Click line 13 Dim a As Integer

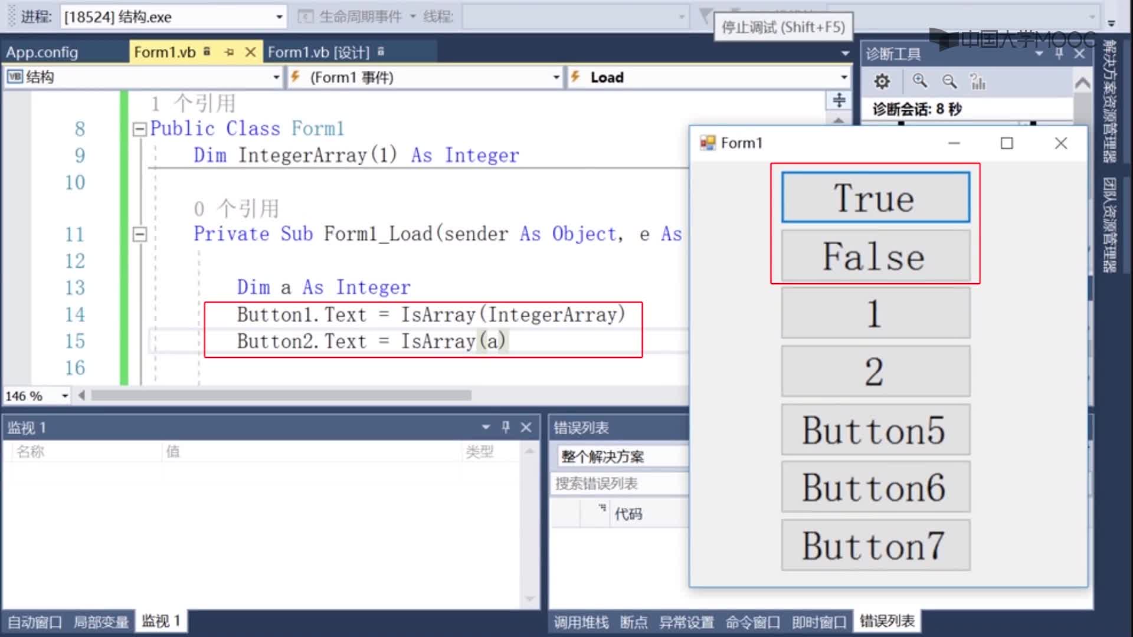(x=323, y=287)
